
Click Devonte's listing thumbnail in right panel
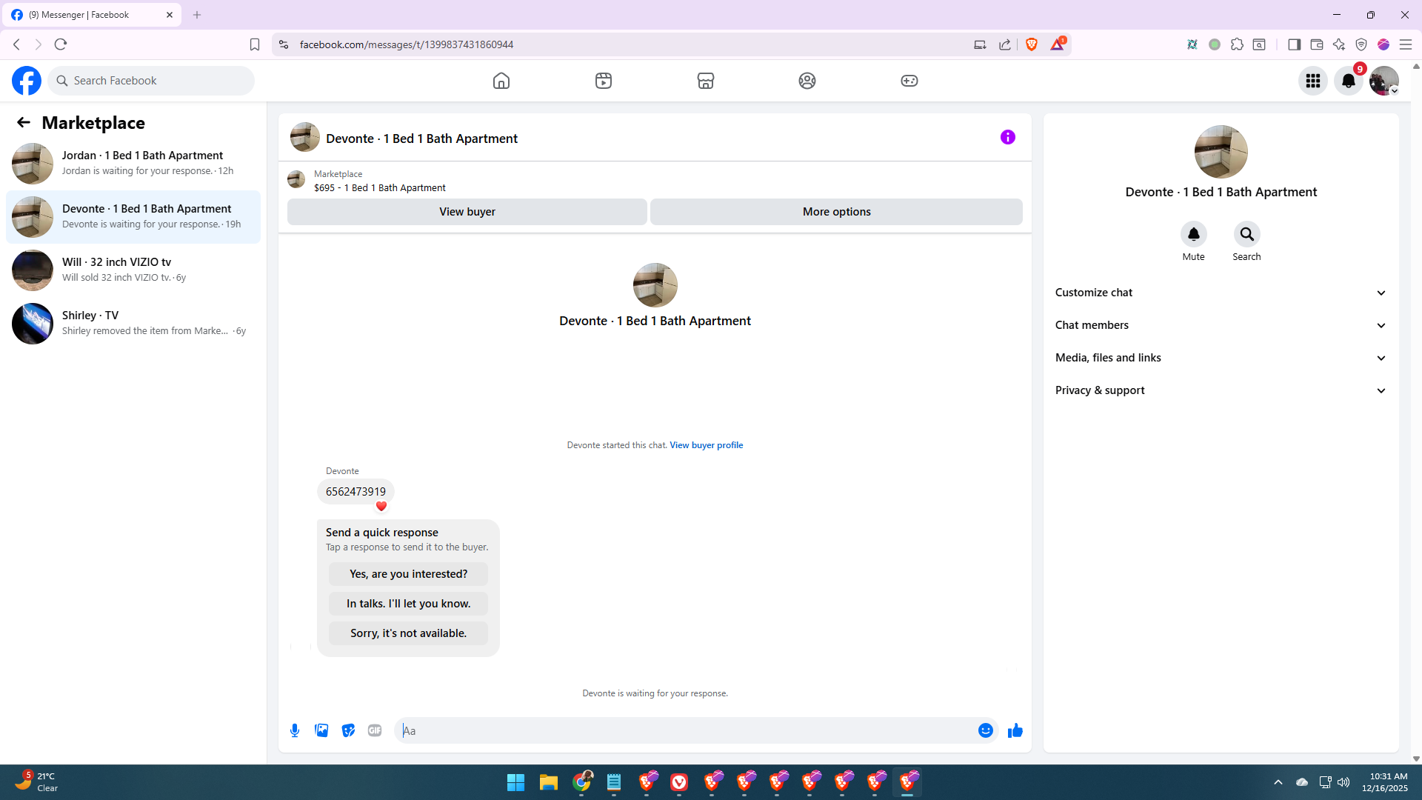click(1221, 152)
